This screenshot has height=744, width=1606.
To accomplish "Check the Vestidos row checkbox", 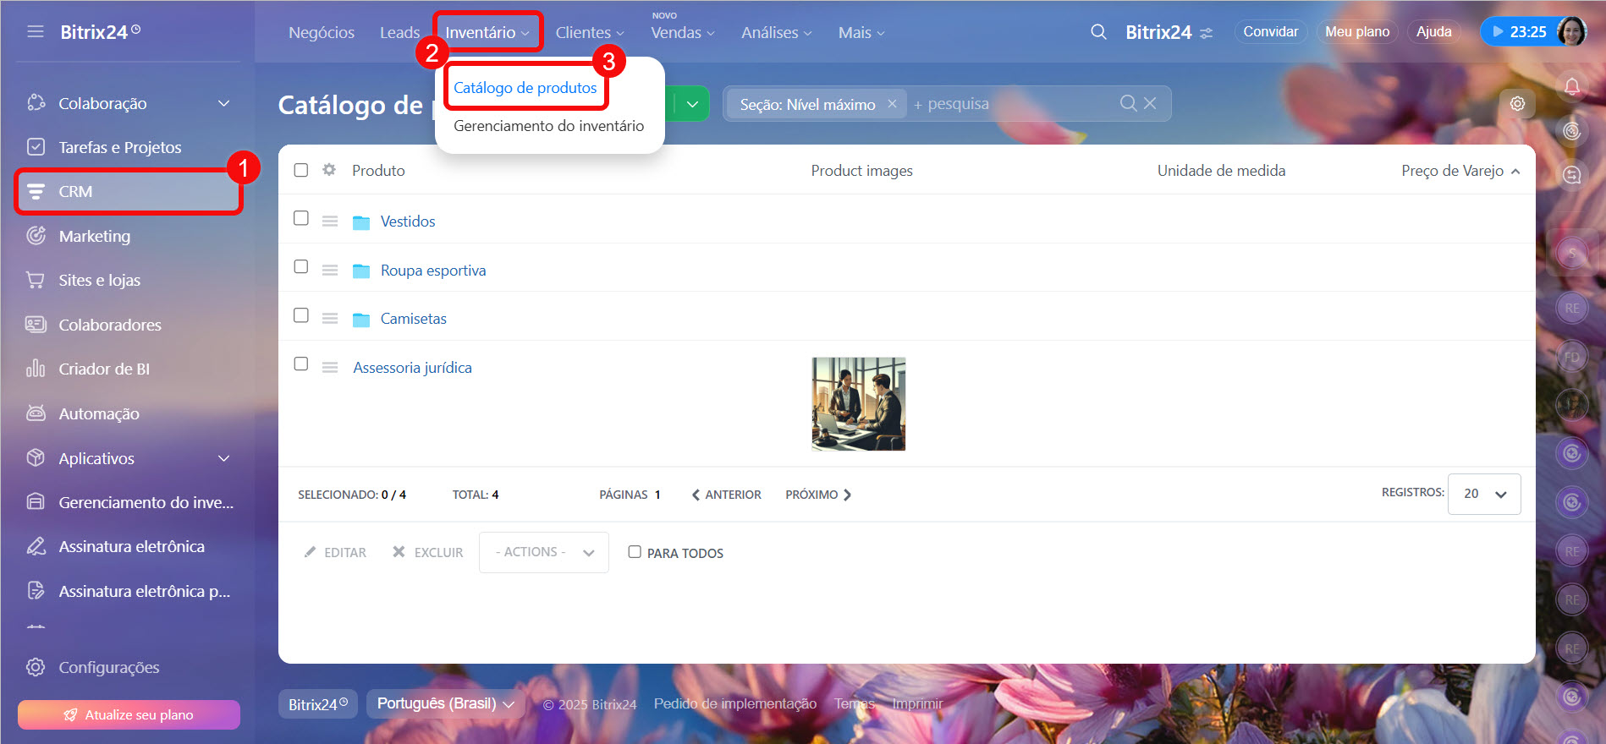I will [300, 218].
